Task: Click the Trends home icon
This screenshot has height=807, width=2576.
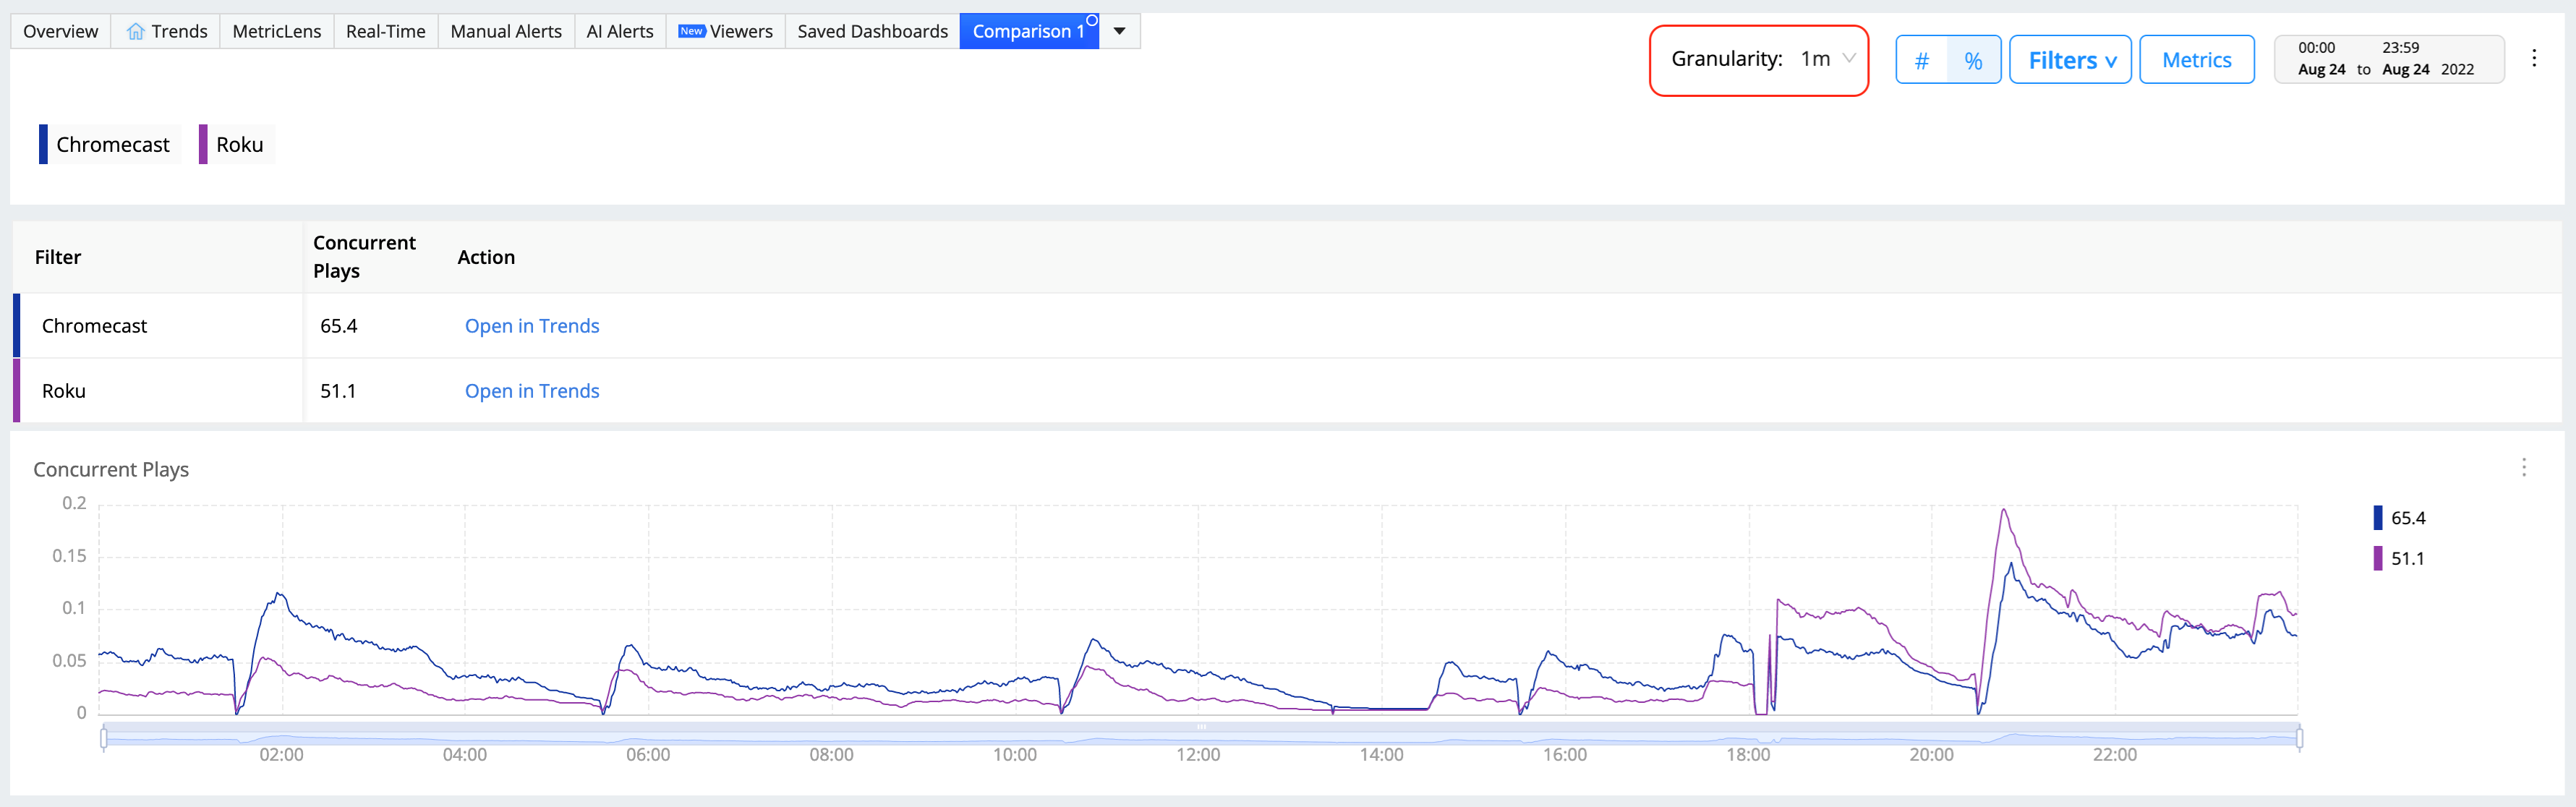Action: (x=135, y=32)
